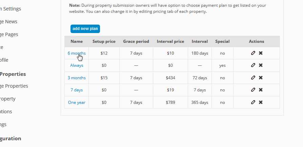Image resolution: width=303 pixels, height=147 pixels.
Task: Edit the 6 months plan pencil icon
Action: (x=253, y=53)
